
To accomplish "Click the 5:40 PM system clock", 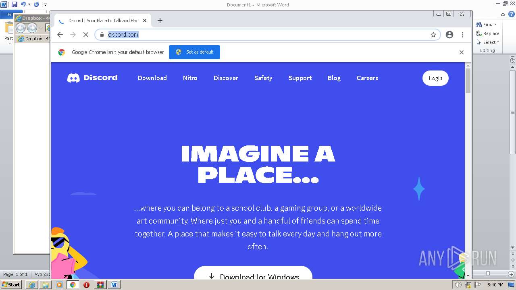I will (495, 285).
